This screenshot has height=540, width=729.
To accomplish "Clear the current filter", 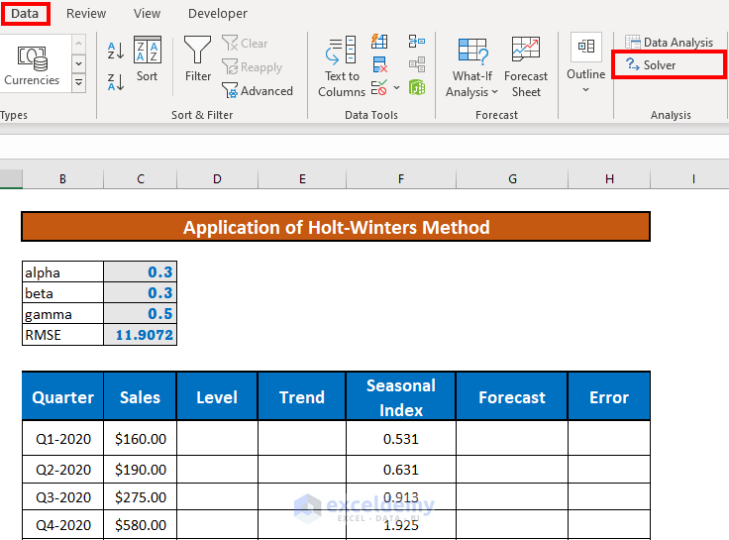I will pos(245,44).
